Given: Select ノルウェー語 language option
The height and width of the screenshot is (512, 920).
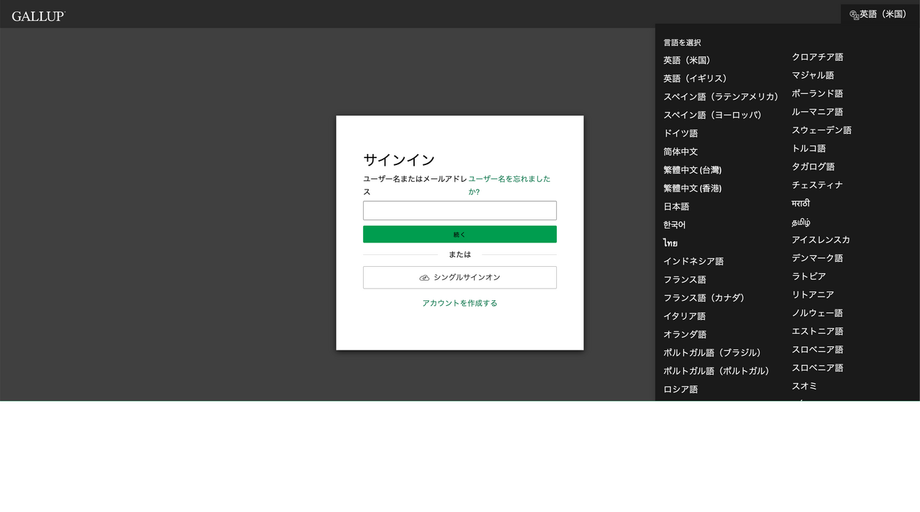Looking at the screenshot, I should point(818,313).
